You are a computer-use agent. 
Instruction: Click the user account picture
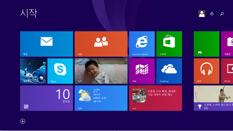[202, 14]
